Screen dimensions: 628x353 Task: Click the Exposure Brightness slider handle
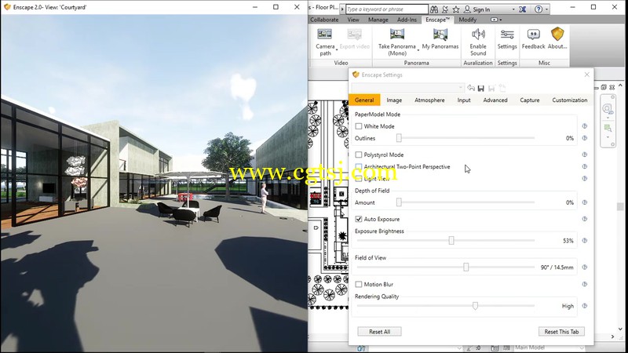[451, 240]
